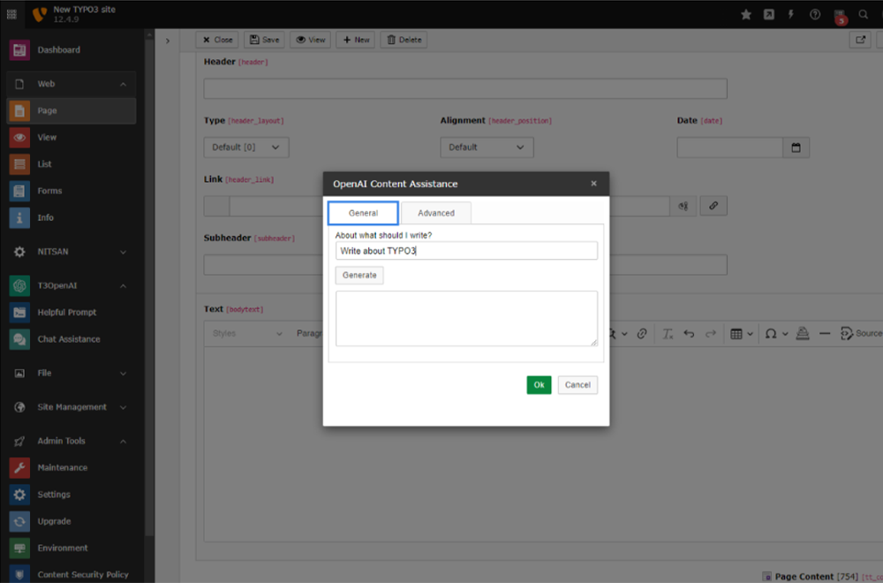Click the prompt field containing Write about TYPO3
The image size is (883, 583).
click(466, 250)
